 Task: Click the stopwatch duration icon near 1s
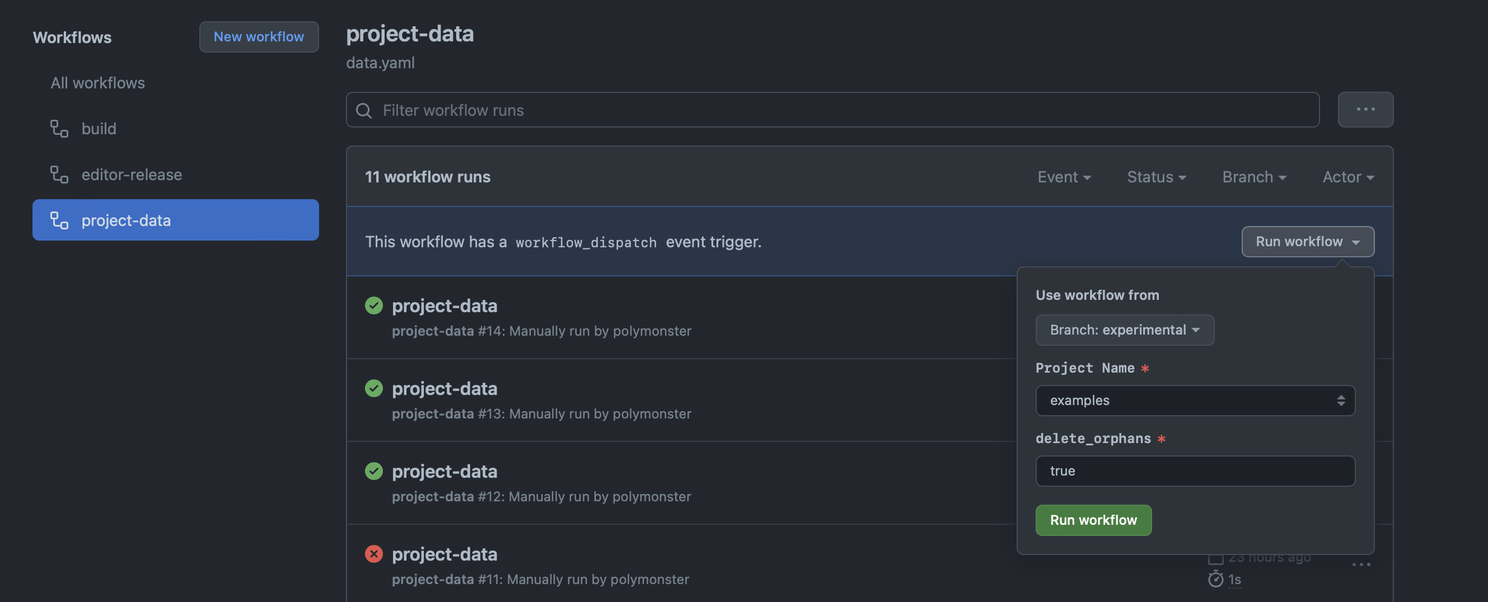coord(1215,579)
